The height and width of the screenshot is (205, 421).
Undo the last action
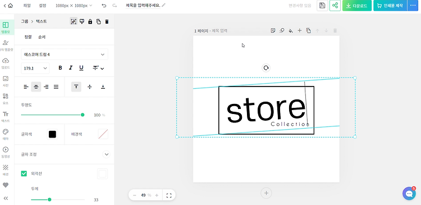tap(104, 6)
